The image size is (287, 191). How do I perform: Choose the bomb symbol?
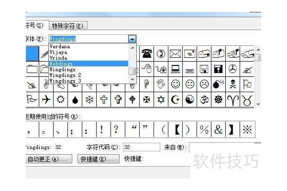tap(219, 84)
